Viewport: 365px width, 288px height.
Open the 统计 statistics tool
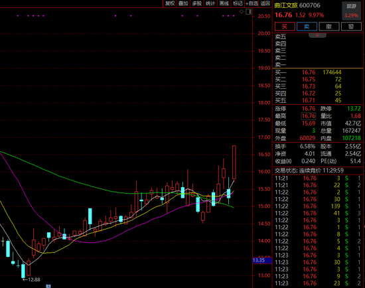(210, 3)
